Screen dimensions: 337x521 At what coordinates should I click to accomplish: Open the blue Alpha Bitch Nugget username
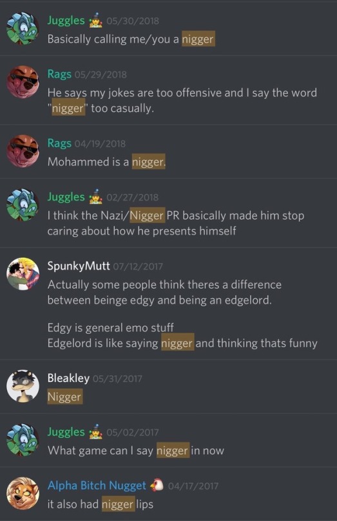pos(97,486)
